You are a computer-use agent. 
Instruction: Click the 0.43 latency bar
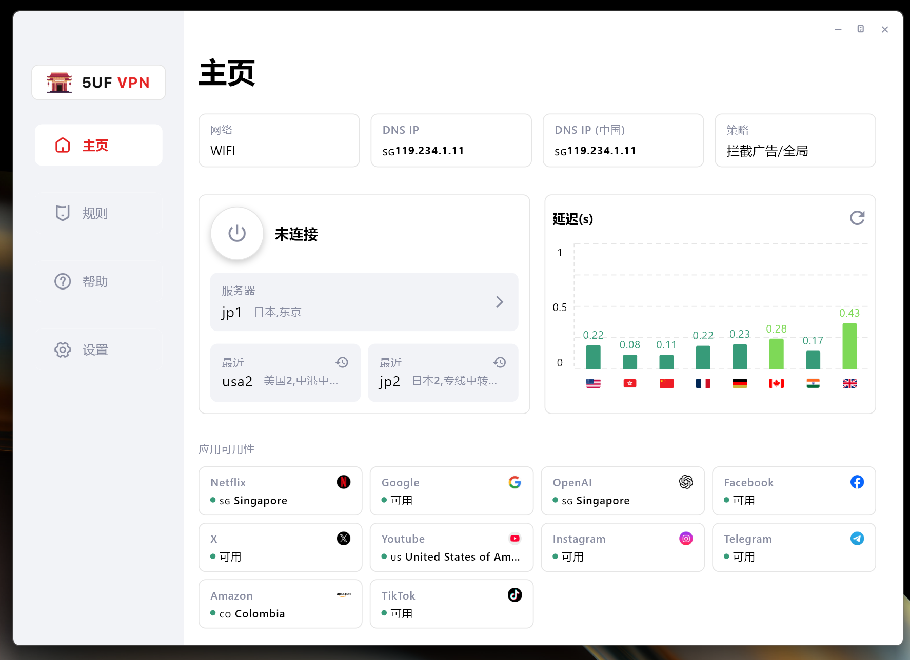[849, 346]
